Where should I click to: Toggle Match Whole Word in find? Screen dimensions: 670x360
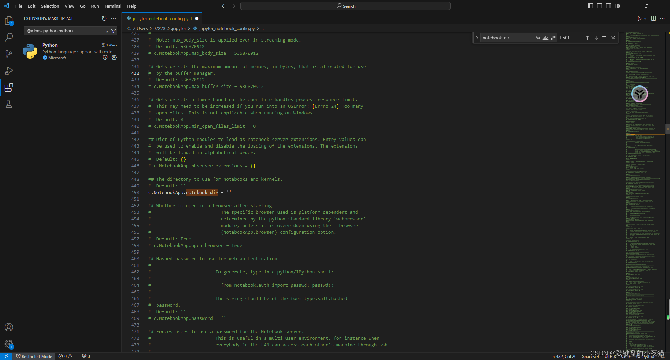click(545, 38)
